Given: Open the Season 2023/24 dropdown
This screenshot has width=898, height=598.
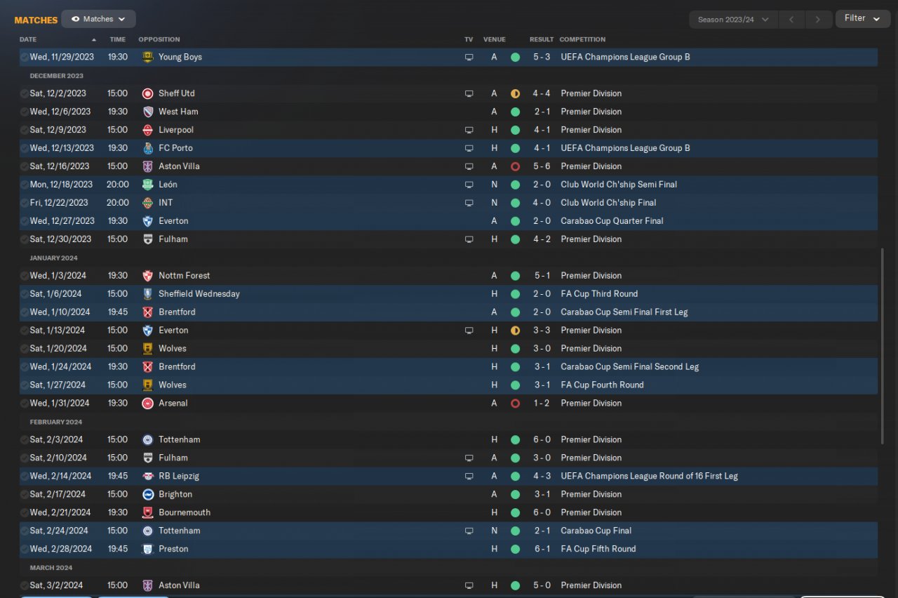Looking at the screenshot, I should [x=733, y=19].
